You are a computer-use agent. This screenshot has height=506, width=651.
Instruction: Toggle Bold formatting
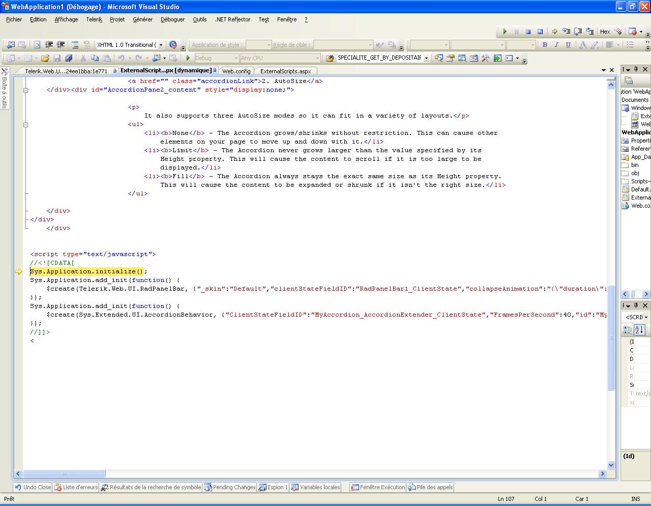(x=545, y=45)
